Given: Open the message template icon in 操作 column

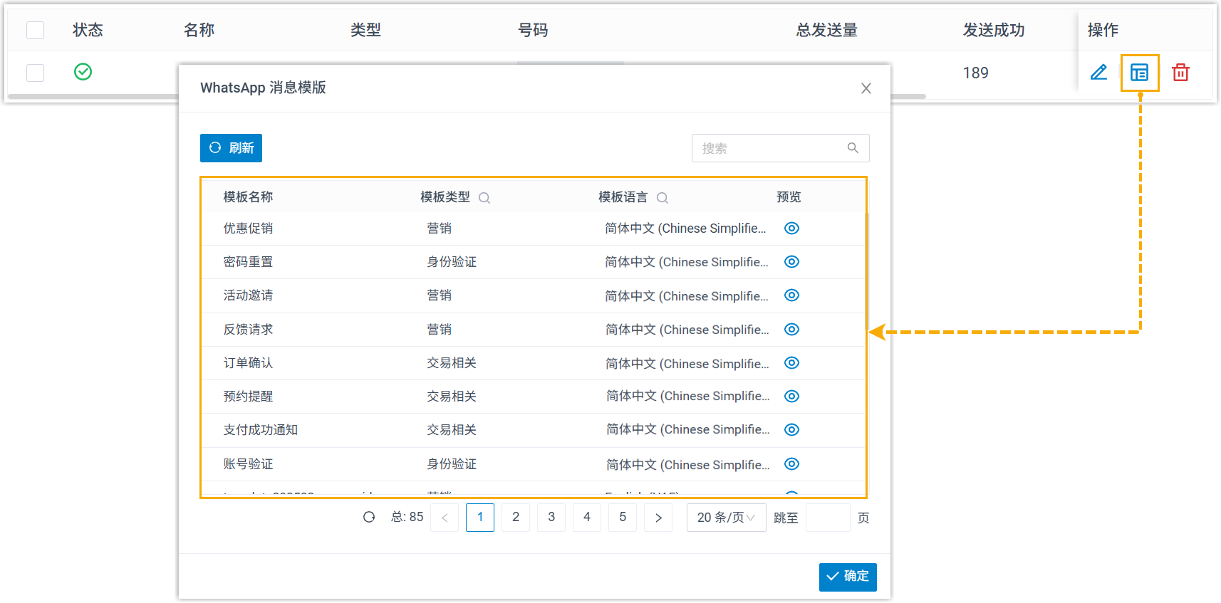Looking at the screenshot, I should pos(1139,73).
